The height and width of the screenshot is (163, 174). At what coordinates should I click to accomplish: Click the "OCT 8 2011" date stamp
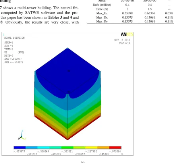click(122, 40)
